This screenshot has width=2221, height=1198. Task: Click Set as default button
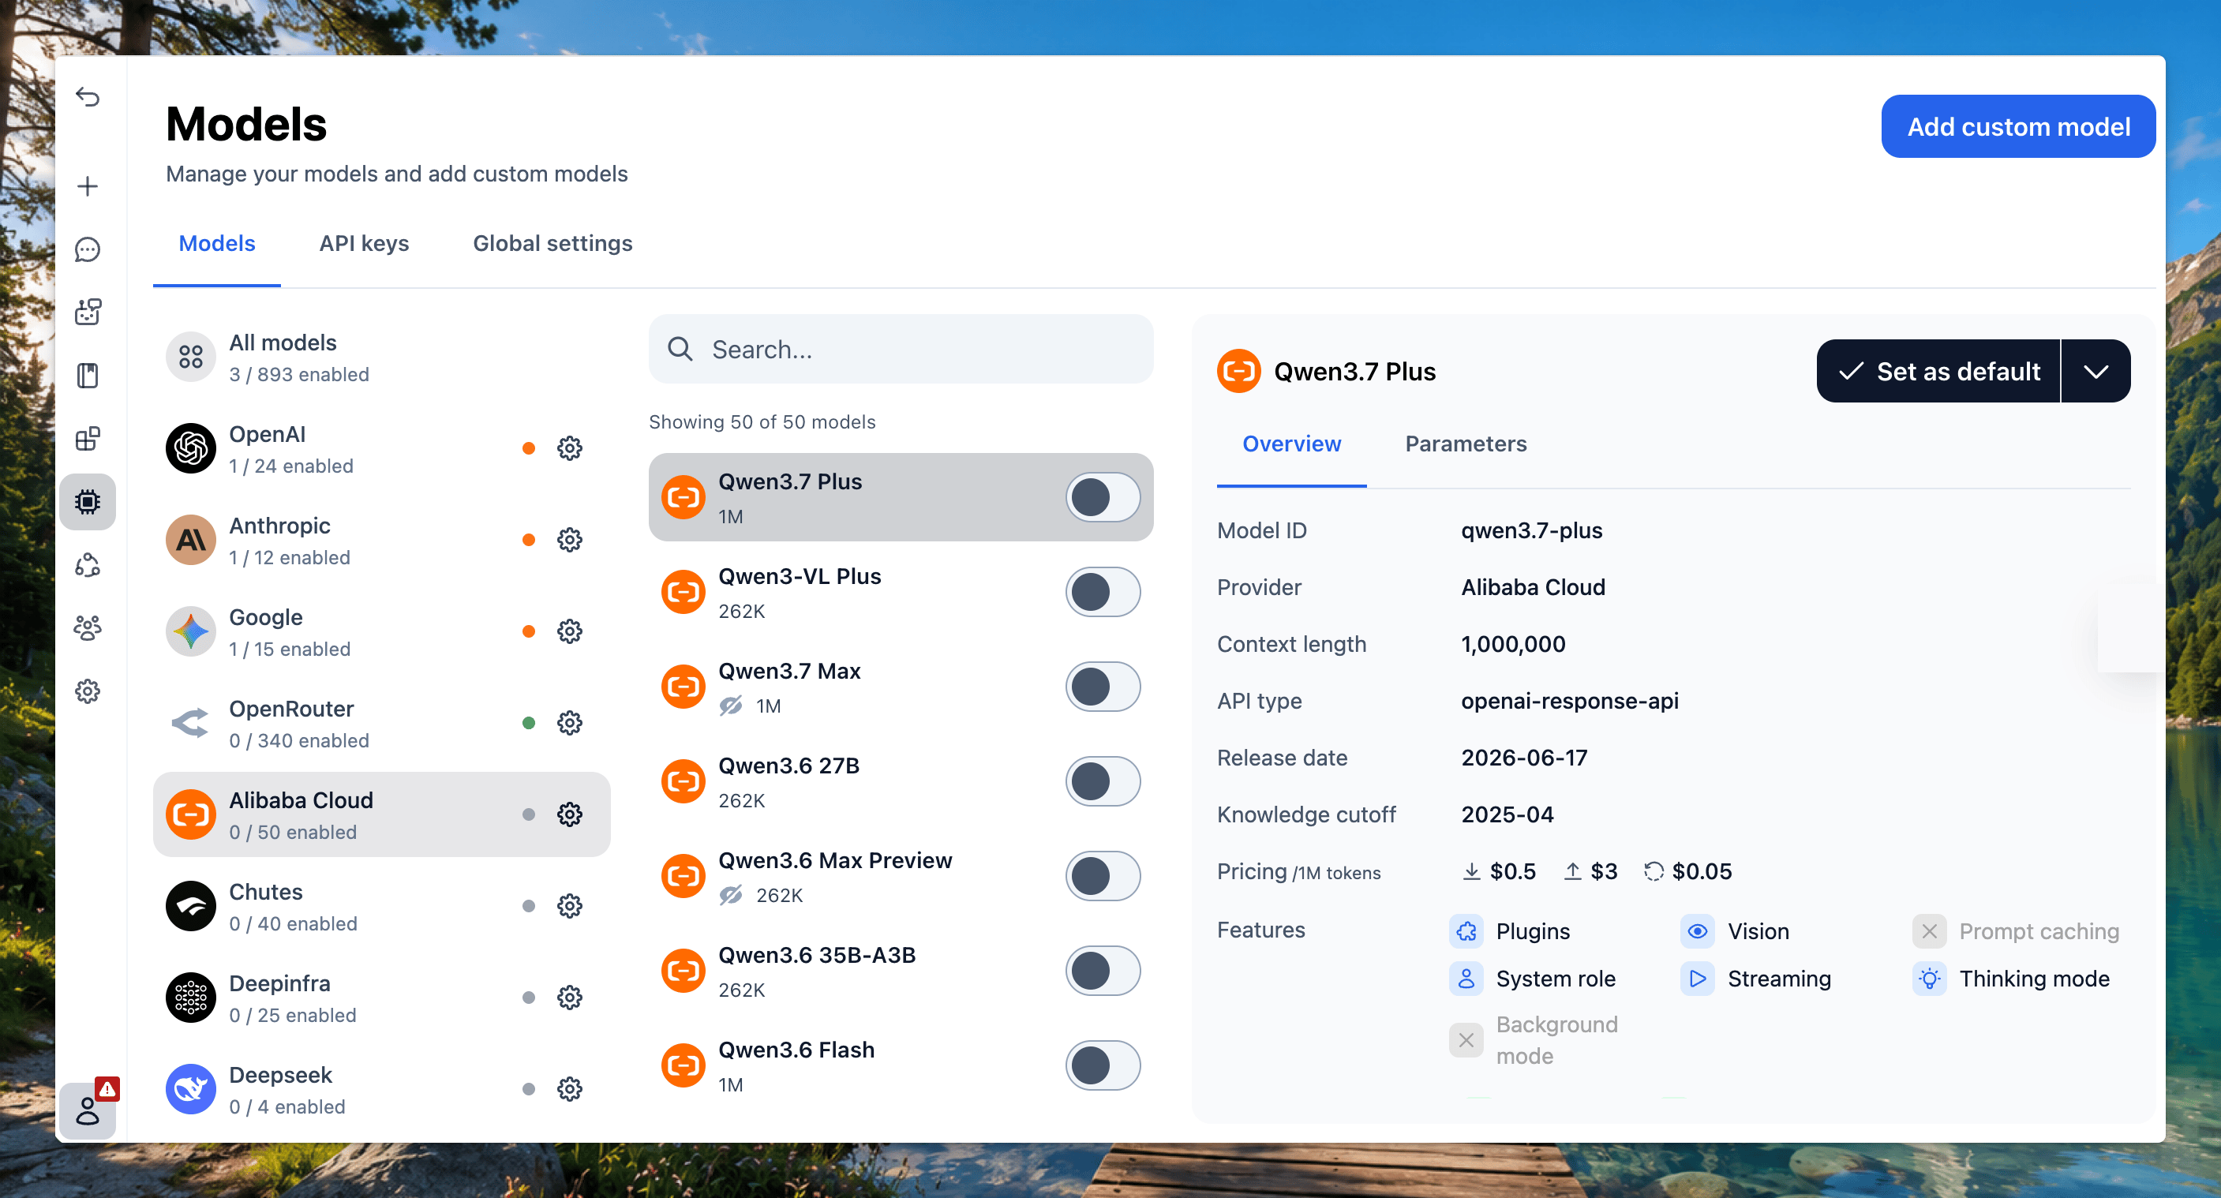click(x=1938, y=372)
